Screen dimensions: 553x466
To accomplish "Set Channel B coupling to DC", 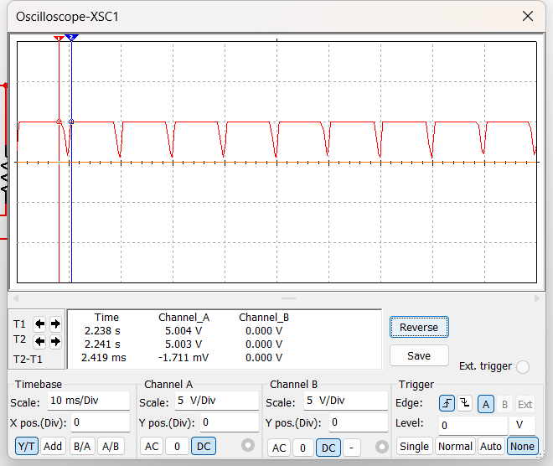I will point(328,448).
